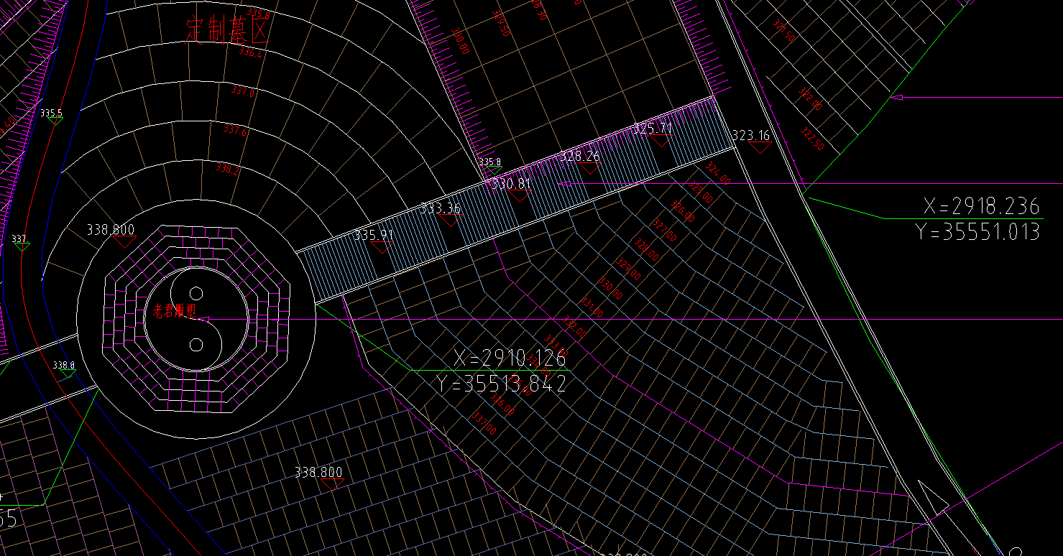The height and width of the screenshot is (556, 1063).
Task: Select stair elevation label 328.26
Action: 579,156
